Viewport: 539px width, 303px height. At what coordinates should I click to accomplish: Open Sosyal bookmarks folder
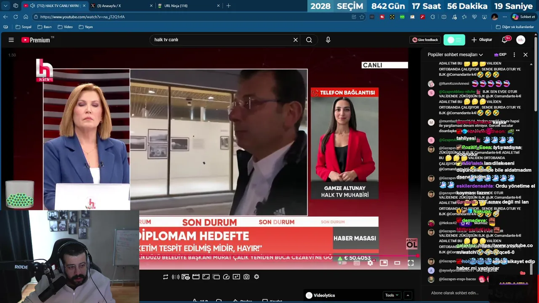(24, 27)
